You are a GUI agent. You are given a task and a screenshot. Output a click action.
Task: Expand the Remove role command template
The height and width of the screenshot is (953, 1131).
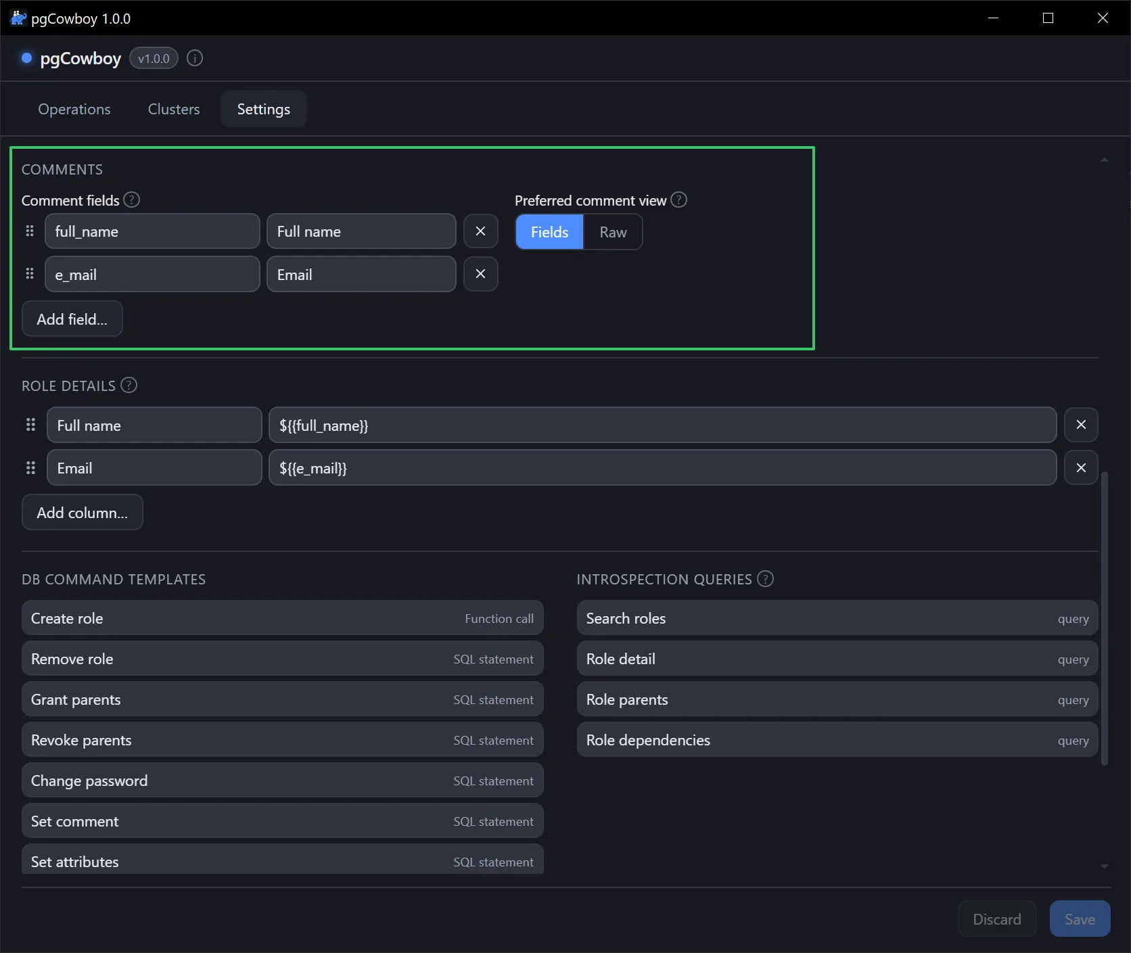coord(283,659)
